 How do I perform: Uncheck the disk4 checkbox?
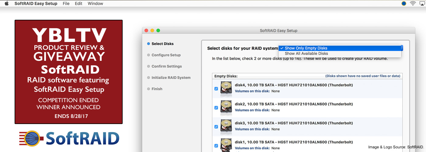pos(216,88)
